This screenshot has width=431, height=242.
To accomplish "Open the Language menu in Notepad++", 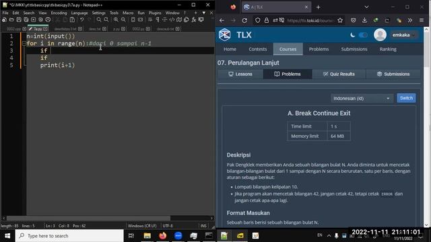I will click(79, 13).
